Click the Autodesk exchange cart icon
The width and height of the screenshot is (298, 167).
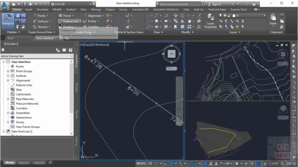(237, 4)
